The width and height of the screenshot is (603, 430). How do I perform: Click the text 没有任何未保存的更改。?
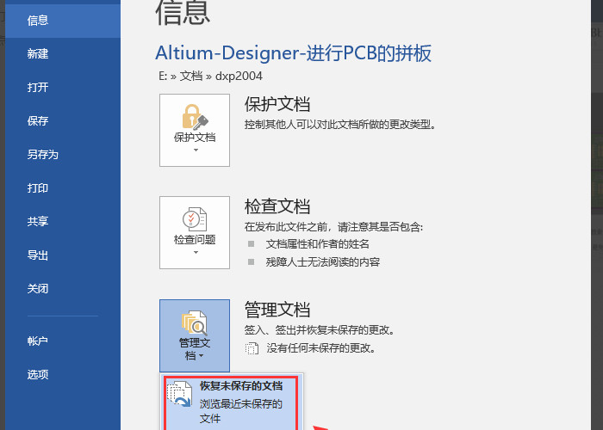coord(321,348)
